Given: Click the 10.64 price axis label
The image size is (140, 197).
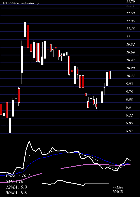Looking at the screenshot, I should coord(130,52).
